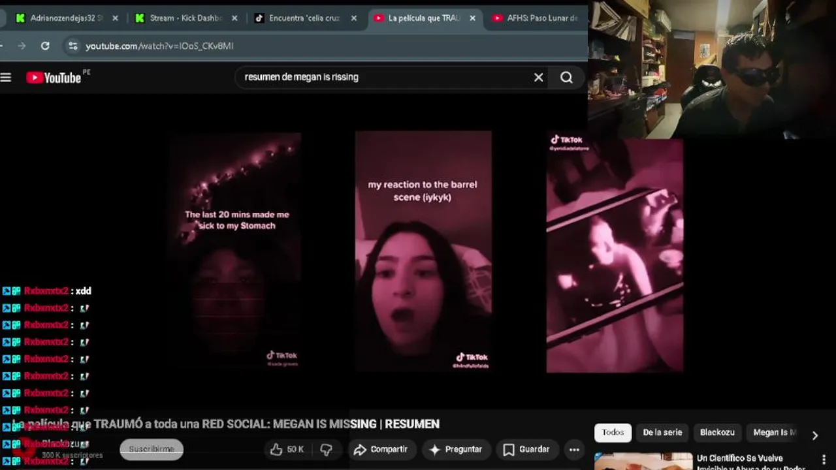Screen dimensions: 836x470
Task: Select the 'De la serie' filter chip
Action: [662, 432]
